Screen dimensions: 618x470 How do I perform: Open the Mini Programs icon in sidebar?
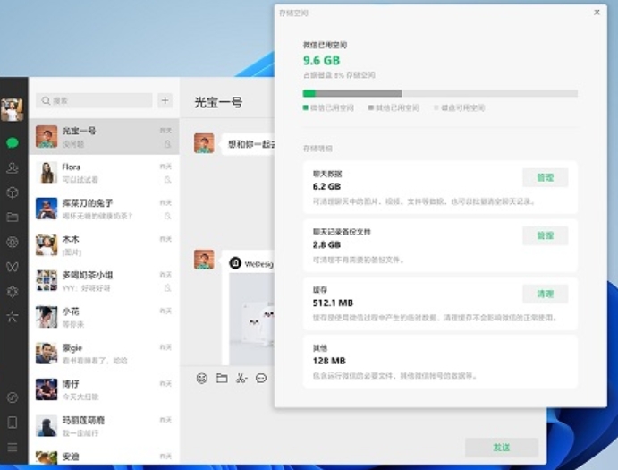pos(13,397)
